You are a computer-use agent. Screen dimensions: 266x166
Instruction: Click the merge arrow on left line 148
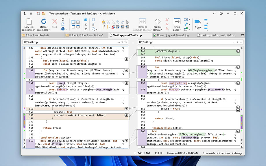(x=126, y=109)
